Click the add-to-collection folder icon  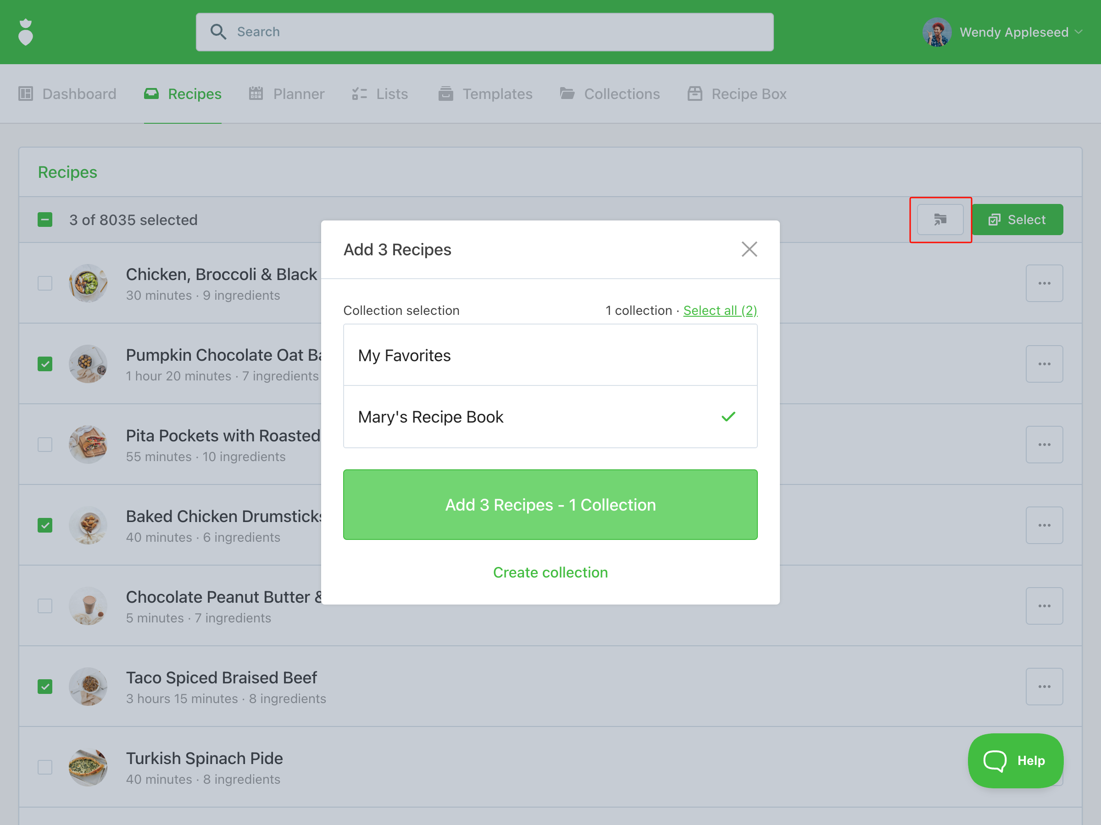pos(940,219)
